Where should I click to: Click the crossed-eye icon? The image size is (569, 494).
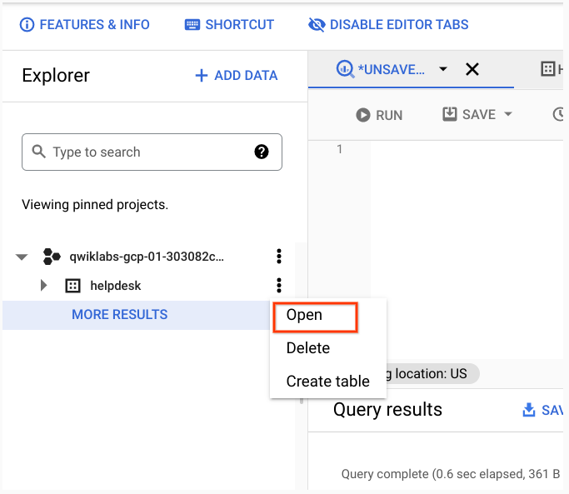(x=317, y=25)
